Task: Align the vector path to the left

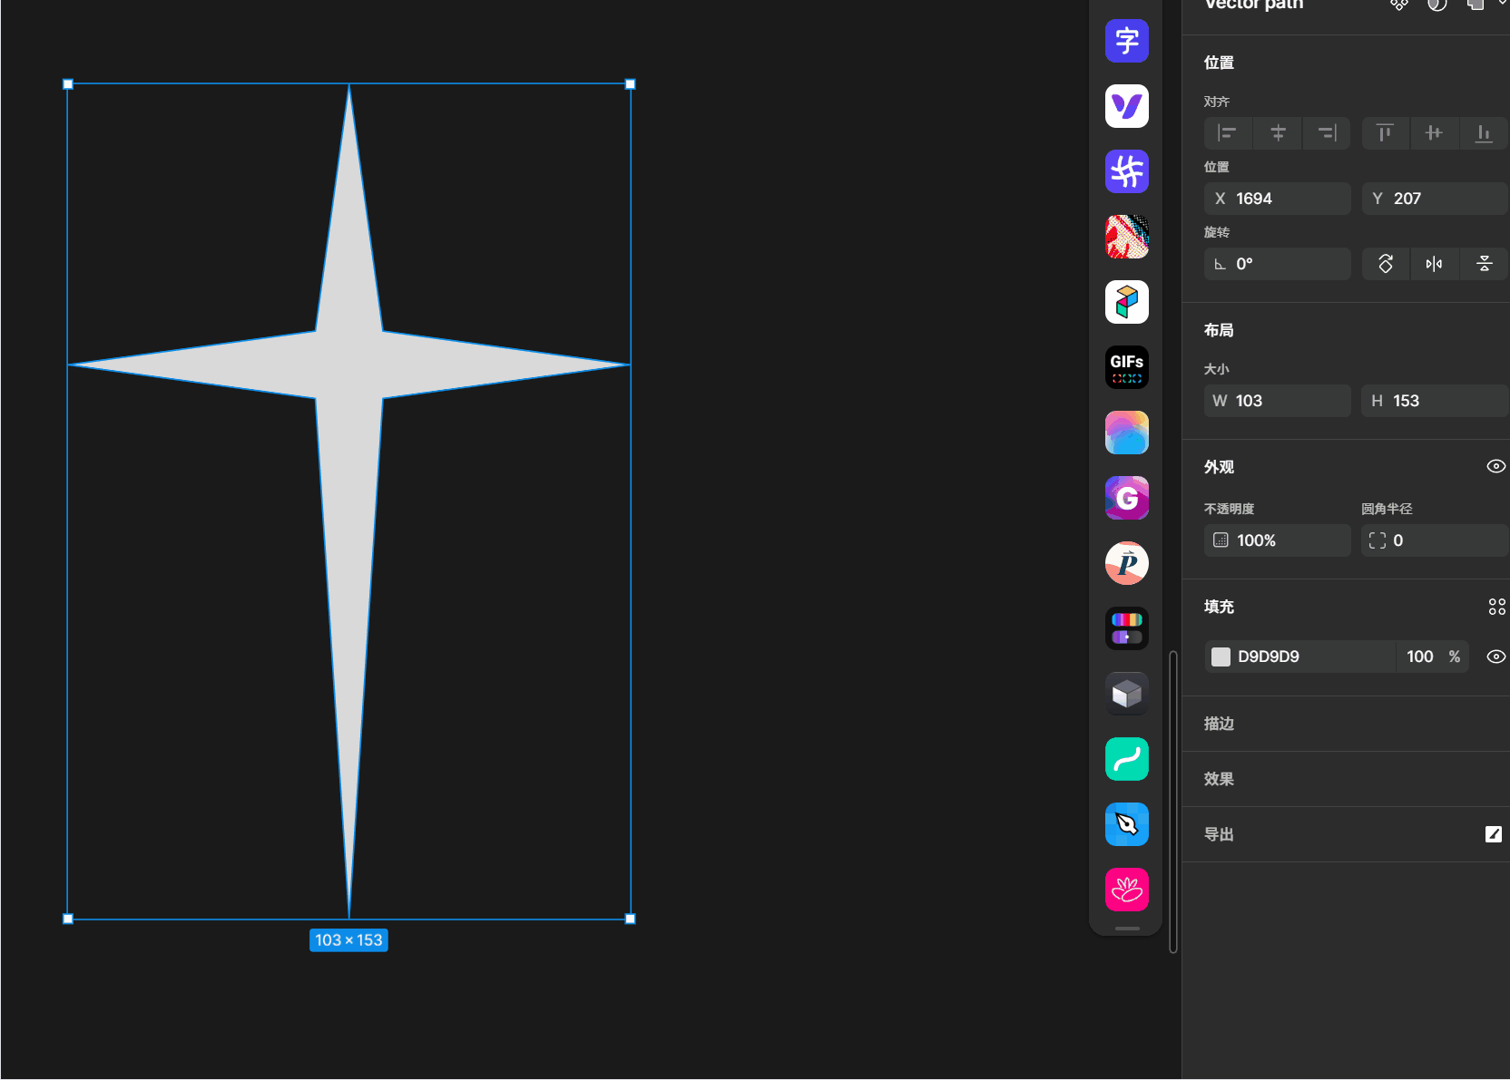Action: tap(1228, 133)
